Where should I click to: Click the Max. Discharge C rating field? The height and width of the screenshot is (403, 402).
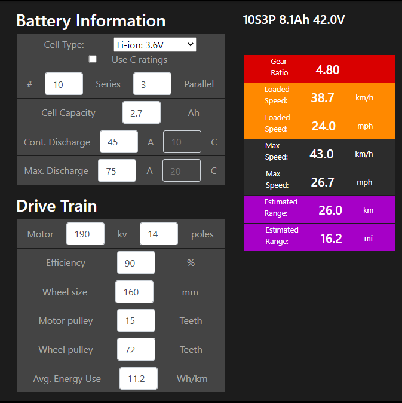point(182,171)
